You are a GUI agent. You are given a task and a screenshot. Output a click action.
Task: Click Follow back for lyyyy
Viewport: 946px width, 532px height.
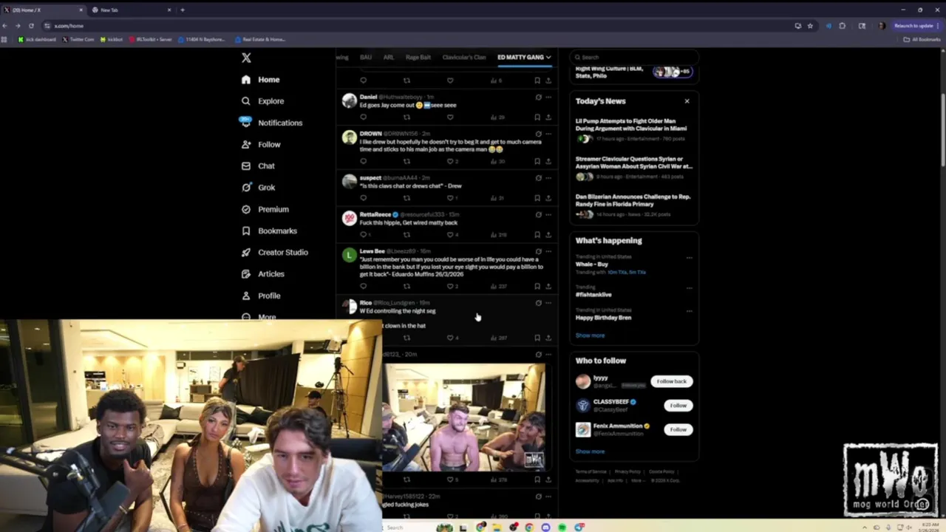point(671,381)
